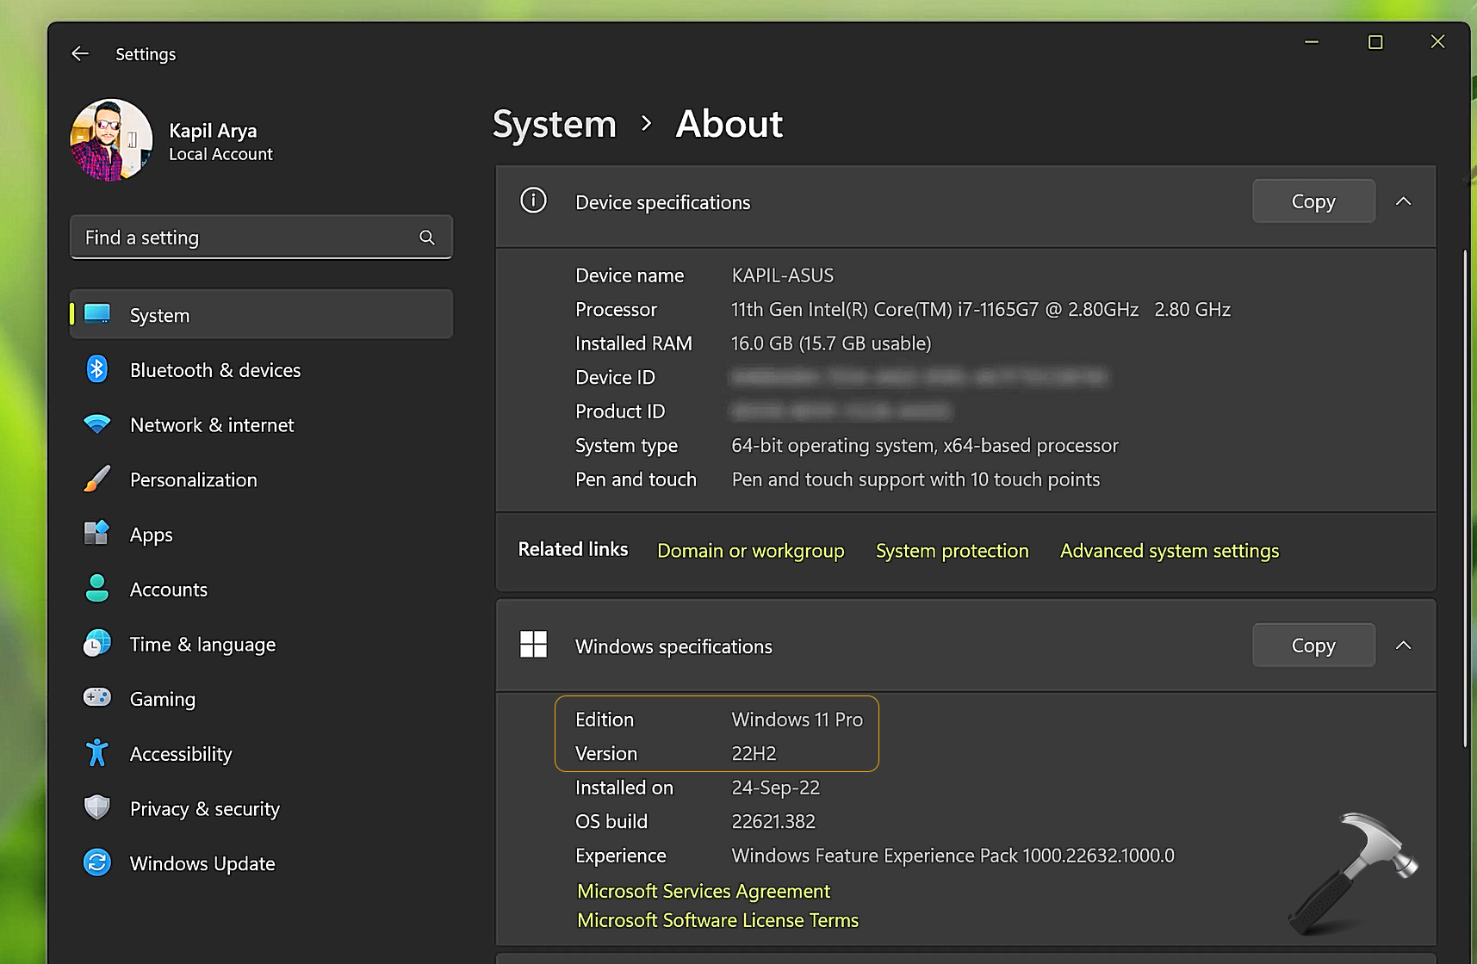Copy the Windows specifications
Image resolution: width=1477 pixels, height=964 pixels.
(x=1313, y=646)
